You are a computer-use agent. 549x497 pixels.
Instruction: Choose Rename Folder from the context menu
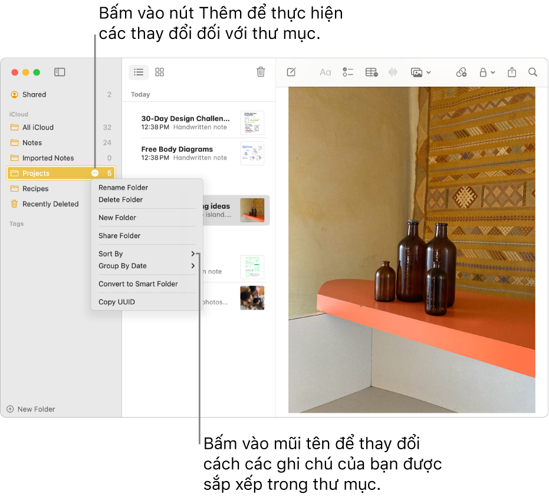(x=123, y=187)
